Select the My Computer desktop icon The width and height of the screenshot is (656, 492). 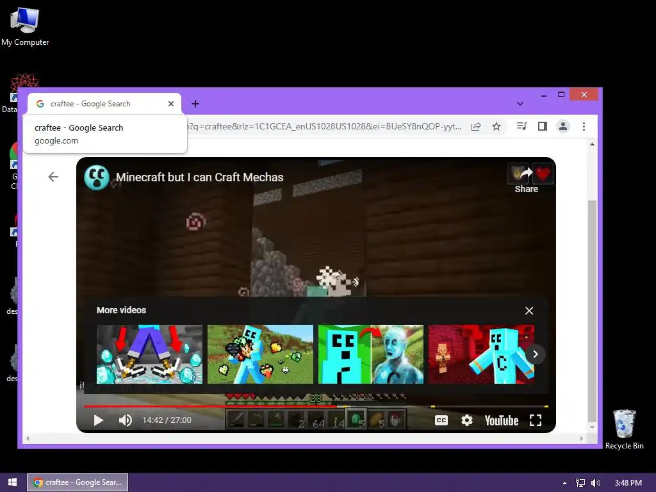pos(25,26)
